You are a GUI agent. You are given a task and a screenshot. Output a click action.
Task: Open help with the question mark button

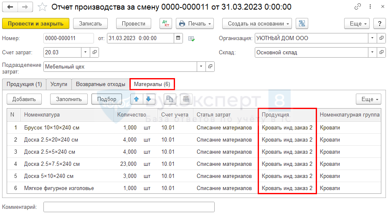click(x=380, y=23)
